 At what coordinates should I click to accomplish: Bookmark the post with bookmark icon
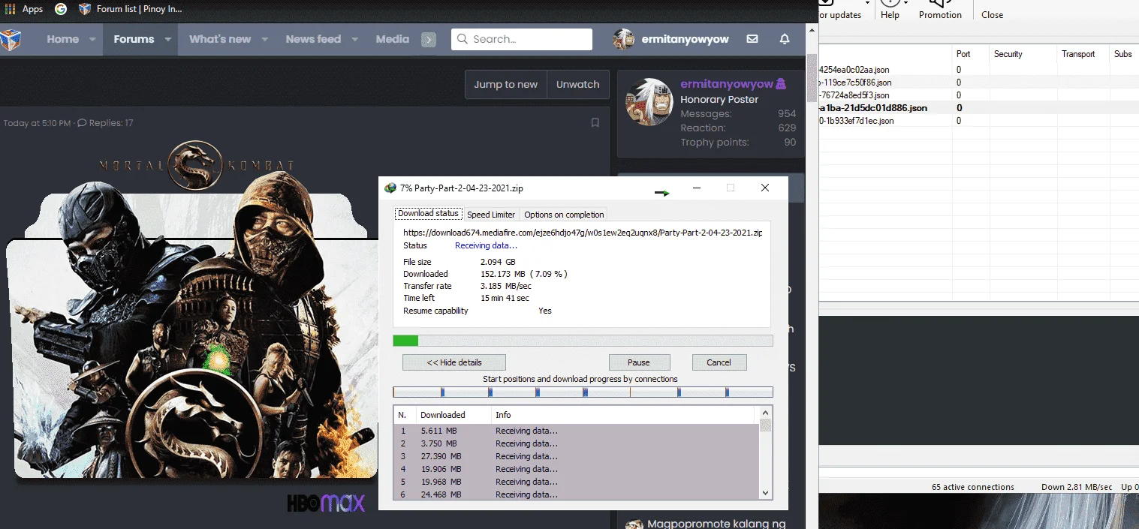pyautogui.click(x=595, y=122)
